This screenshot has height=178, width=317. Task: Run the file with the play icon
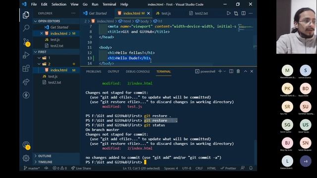coord(228,13)
